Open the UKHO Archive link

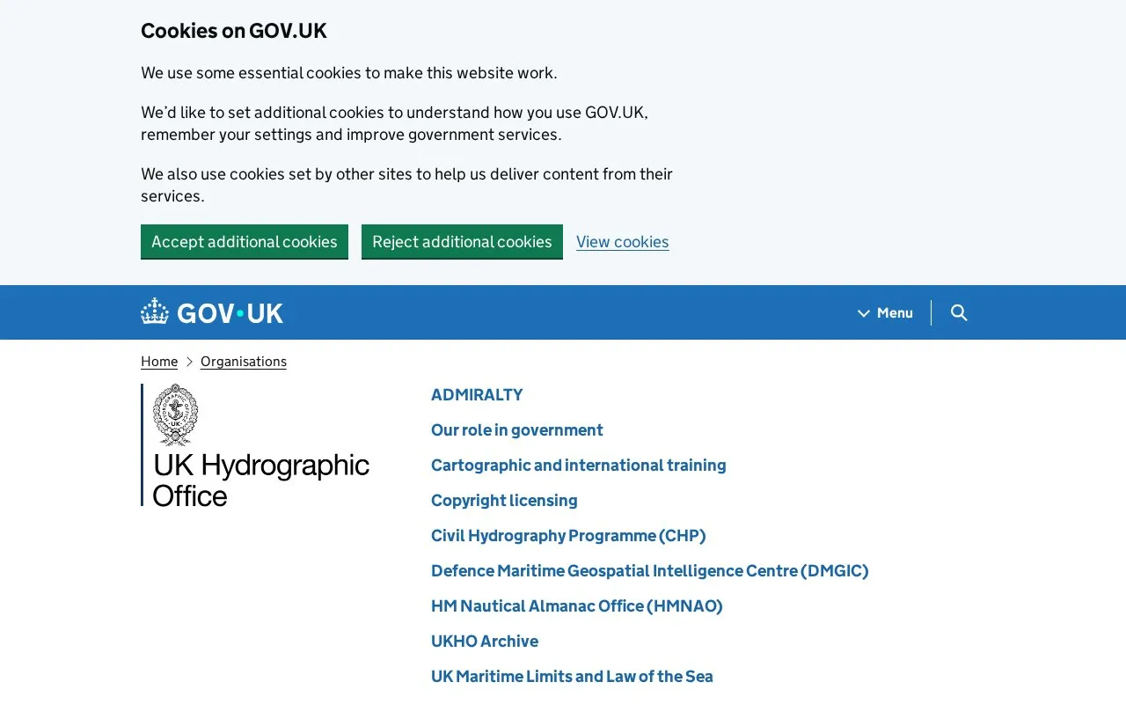pos(485,641)
